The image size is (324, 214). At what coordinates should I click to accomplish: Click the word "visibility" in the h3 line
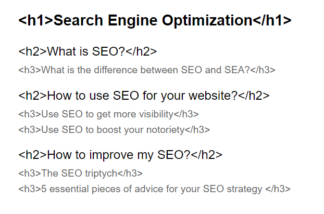[x=156, y=114]
